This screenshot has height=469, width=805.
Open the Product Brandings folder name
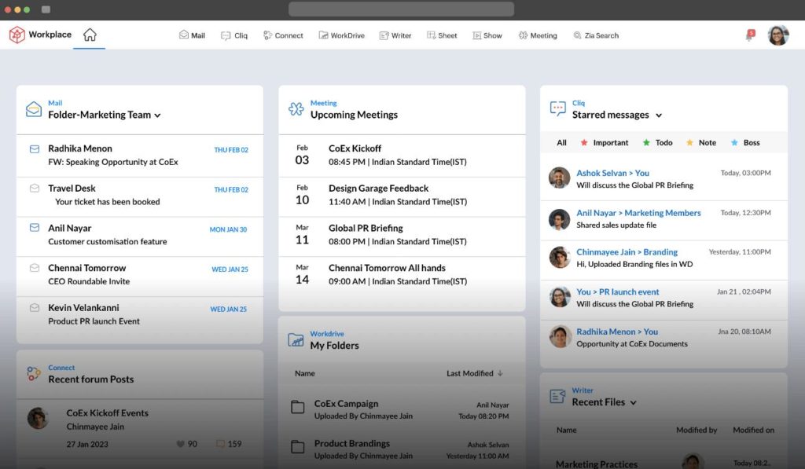point(351,443)
